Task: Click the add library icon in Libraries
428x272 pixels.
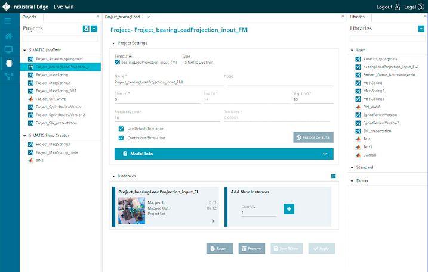Action: point(421,29)
